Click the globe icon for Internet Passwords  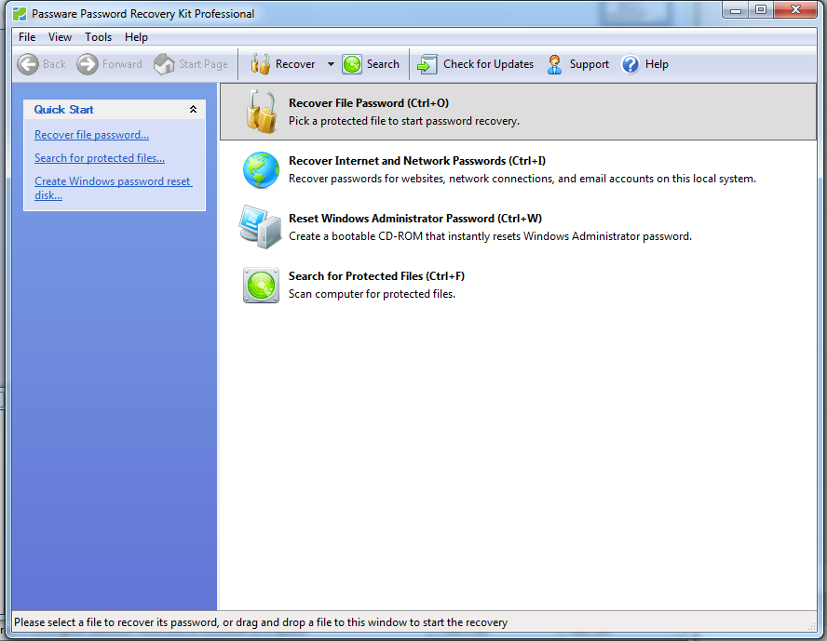pos(261,169)
